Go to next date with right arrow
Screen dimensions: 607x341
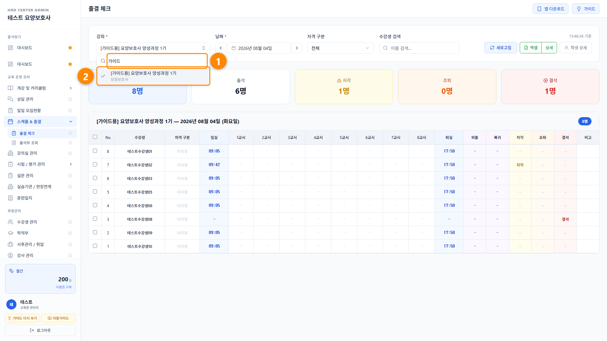click(x=297, y=48)
